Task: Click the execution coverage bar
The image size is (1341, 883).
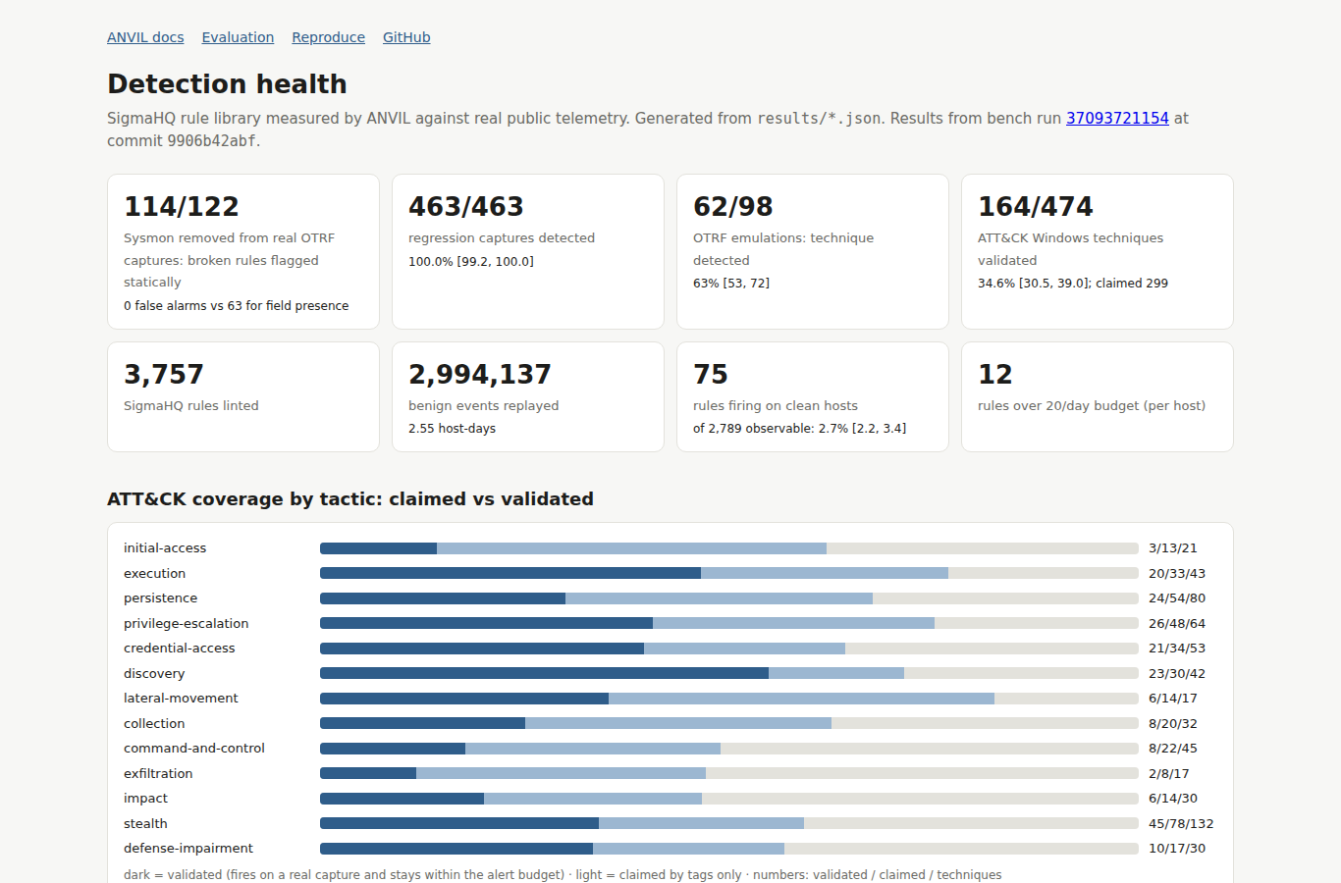Action: point(729,573)
